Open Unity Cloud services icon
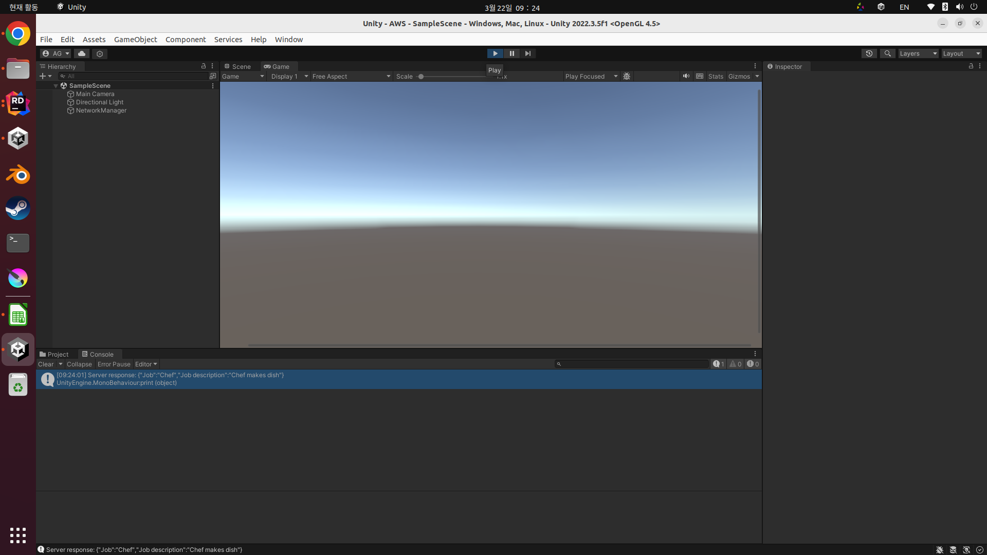987x555 pixels. (x=82, y=53)
